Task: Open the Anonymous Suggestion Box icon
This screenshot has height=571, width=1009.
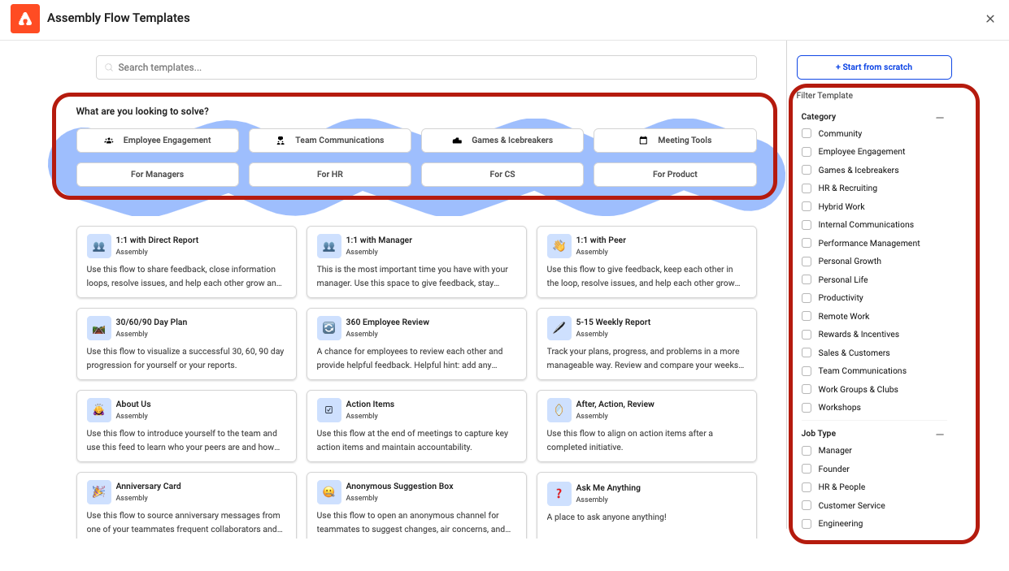Action: (329, 491)
